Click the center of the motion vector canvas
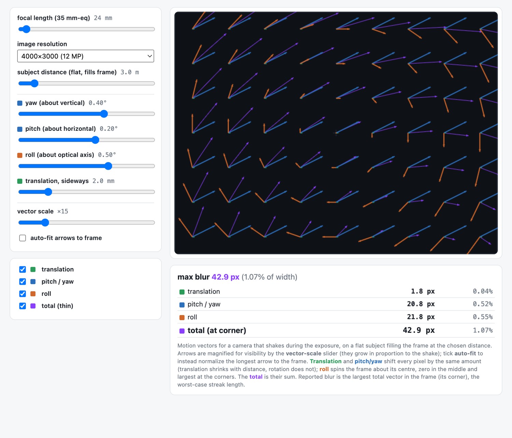512x438 pixels. click(336, 133)
